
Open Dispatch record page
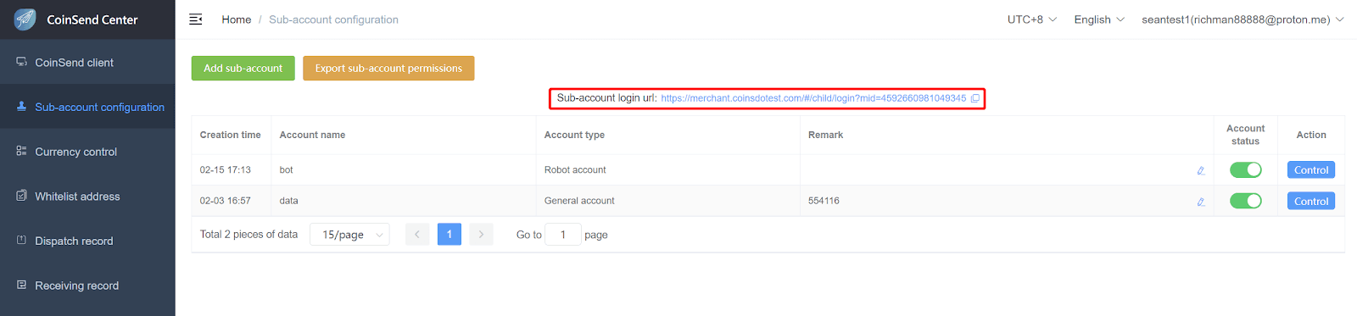pos(87,241)
